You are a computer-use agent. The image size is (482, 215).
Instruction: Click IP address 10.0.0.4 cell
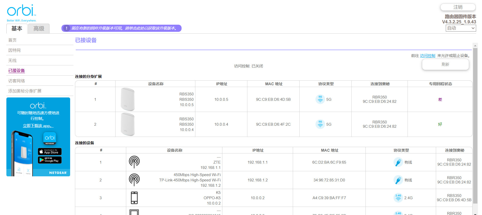[x=221, y=124]
